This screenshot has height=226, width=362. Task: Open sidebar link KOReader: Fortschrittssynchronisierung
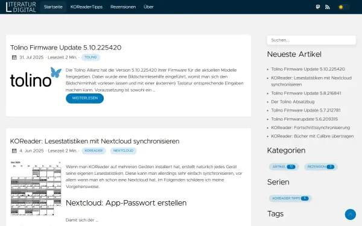(311, 128)
